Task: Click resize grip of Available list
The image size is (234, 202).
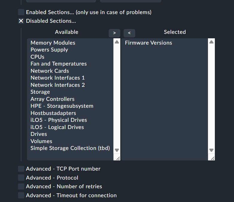Action: coord(117,158)
